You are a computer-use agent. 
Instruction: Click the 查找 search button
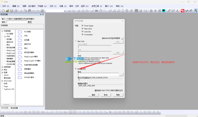click(30, 22)
